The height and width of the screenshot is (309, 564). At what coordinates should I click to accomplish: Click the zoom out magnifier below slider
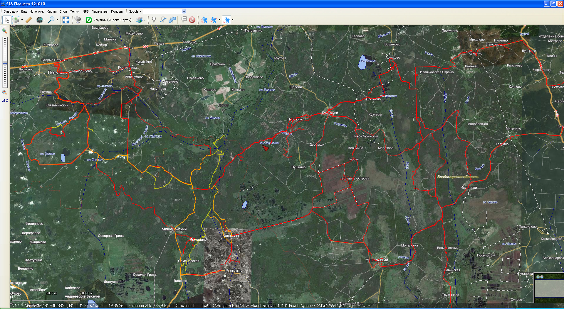point(5,93)
